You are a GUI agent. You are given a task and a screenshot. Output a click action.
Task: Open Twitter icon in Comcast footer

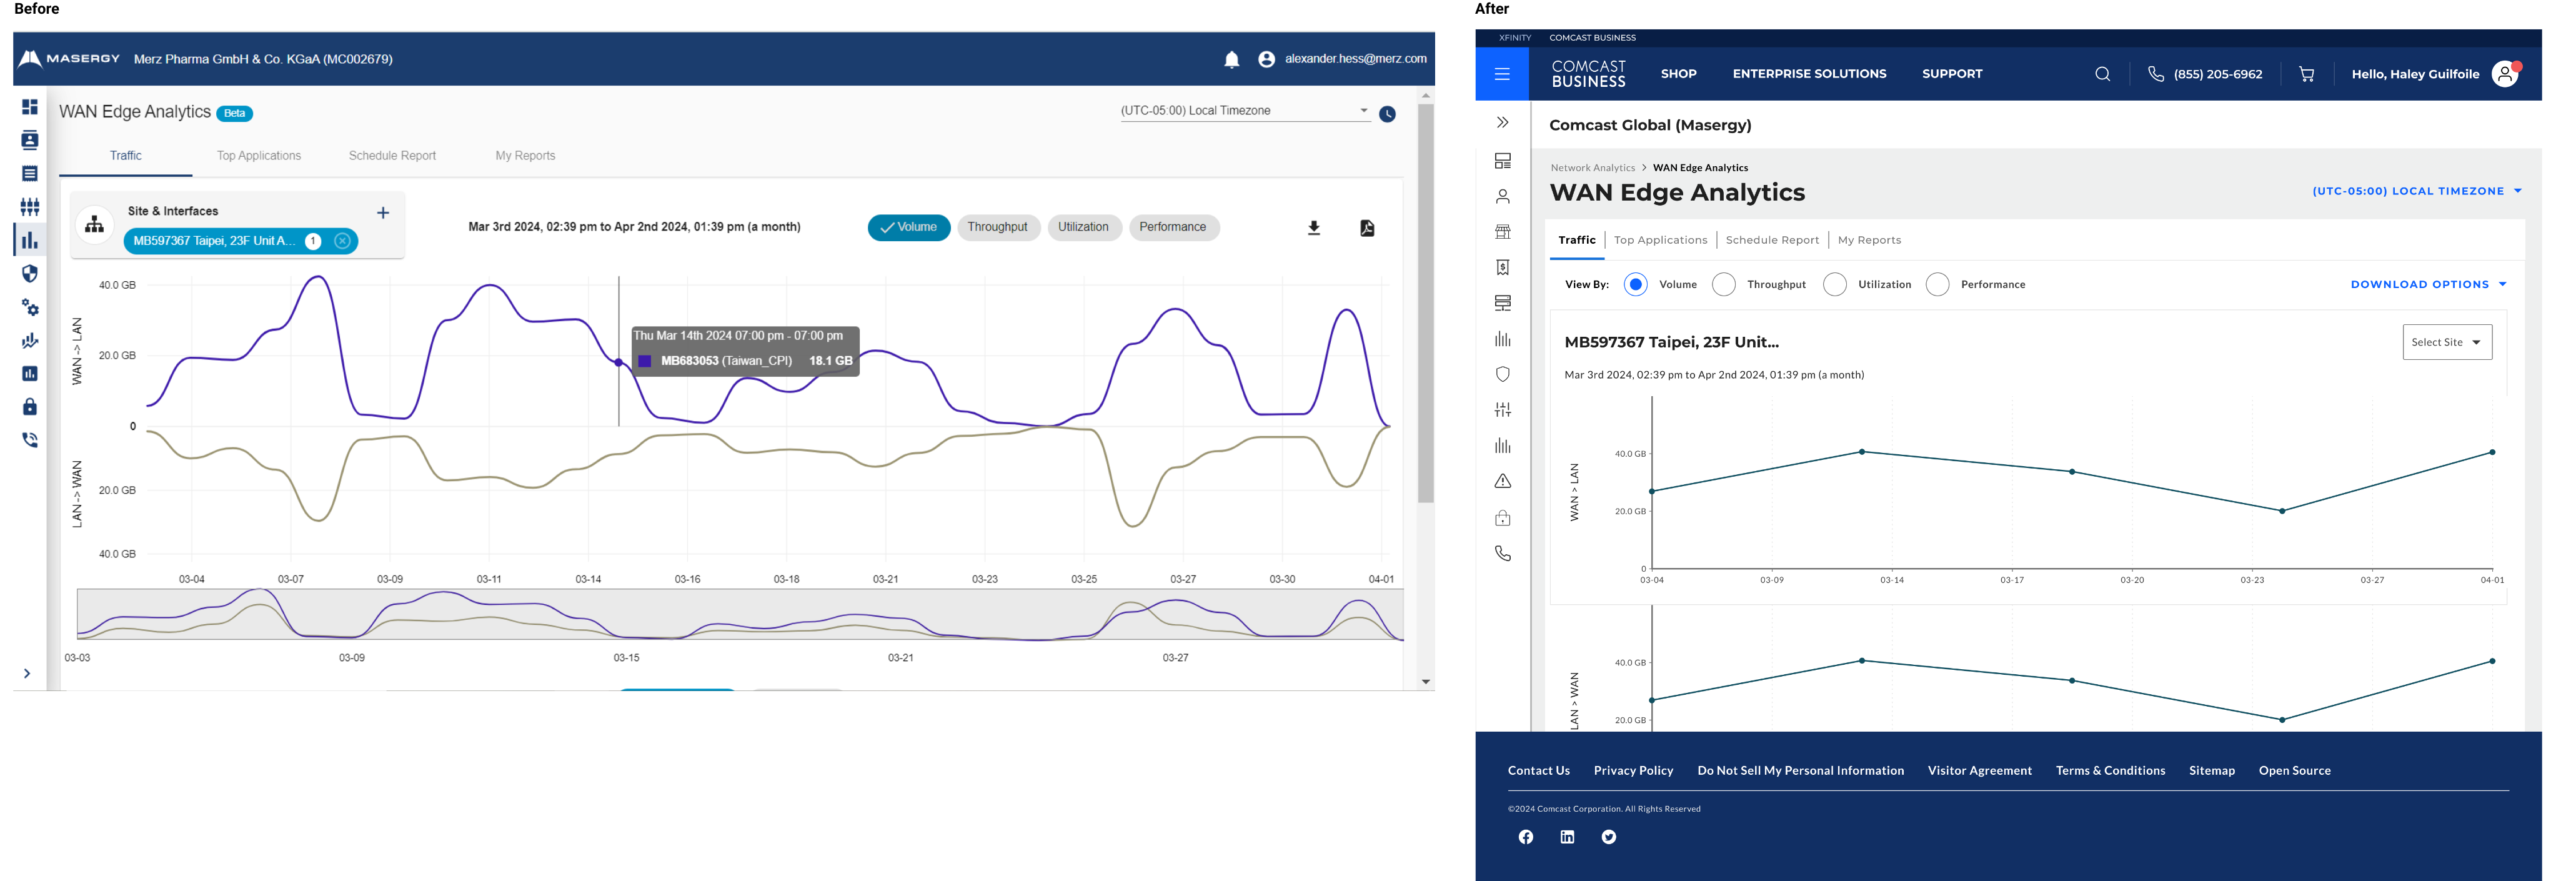[x=1609, y=838]
